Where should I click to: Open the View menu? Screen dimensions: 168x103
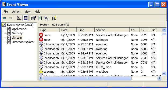tap(27, 12)
